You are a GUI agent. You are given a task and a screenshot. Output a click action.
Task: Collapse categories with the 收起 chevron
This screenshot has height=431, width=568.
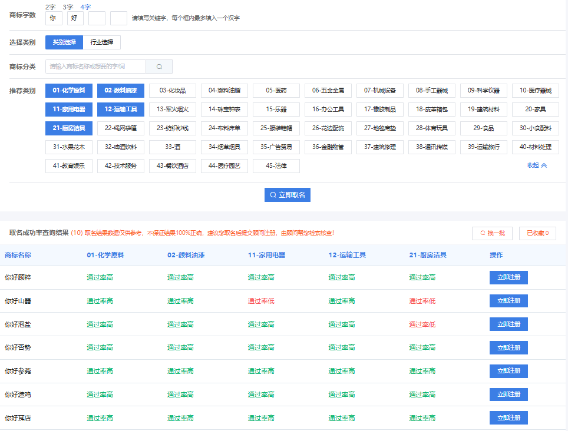pos(537,165)
